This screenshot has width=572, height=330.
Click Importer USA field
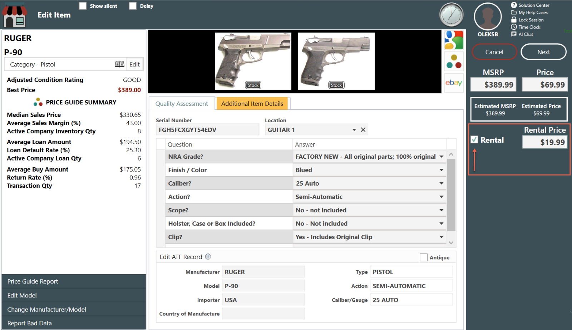point(263,300)
